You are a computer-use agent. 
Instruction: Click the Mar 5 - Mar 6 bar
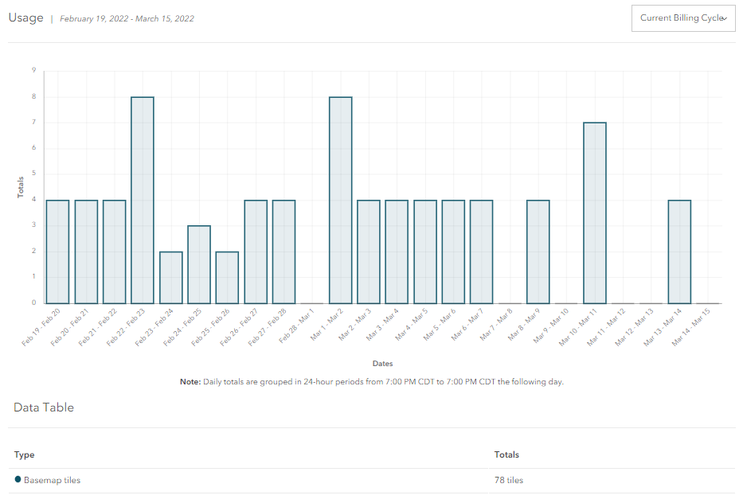coord(453,251)
